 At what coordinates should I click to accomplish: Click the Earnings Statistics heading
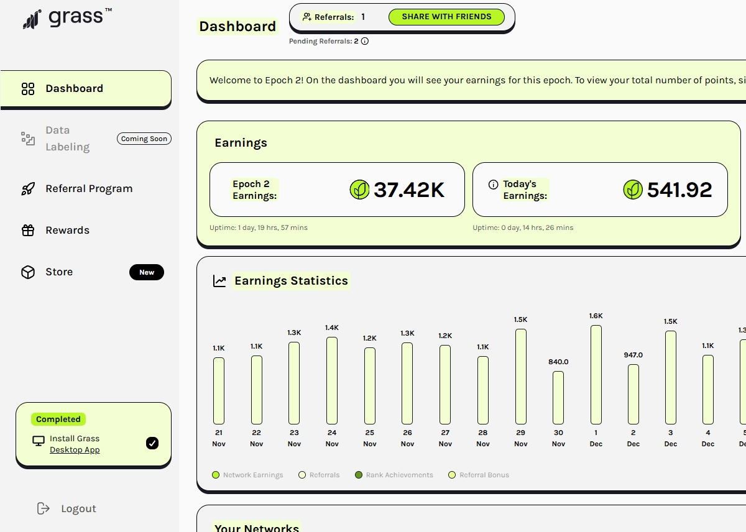[x=291, y=281]
